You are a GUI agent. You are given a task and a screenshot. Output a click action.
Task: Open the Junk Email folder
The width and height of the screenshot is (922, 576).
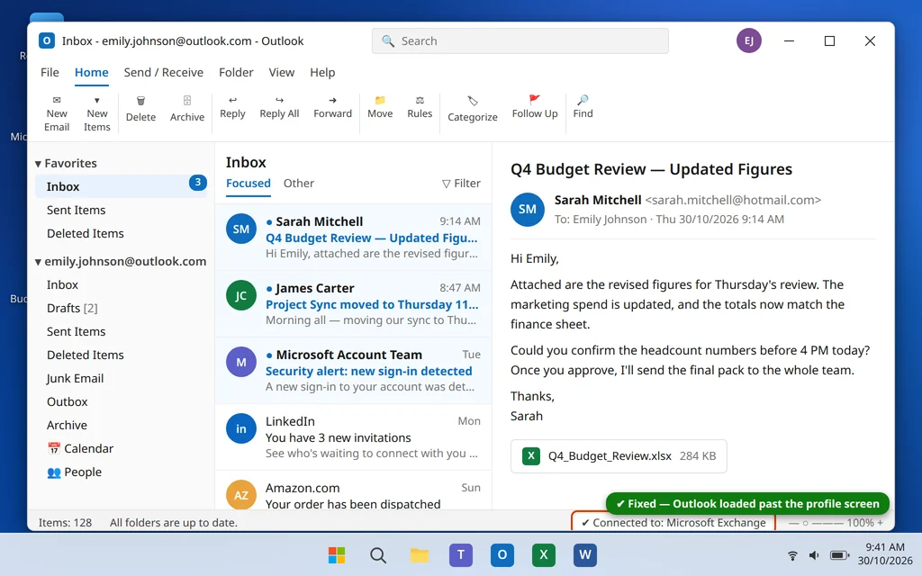[x=121, y=379]
